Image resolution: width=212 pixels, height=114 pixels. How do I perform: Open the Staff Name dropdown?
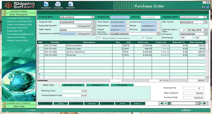point(93,30)
